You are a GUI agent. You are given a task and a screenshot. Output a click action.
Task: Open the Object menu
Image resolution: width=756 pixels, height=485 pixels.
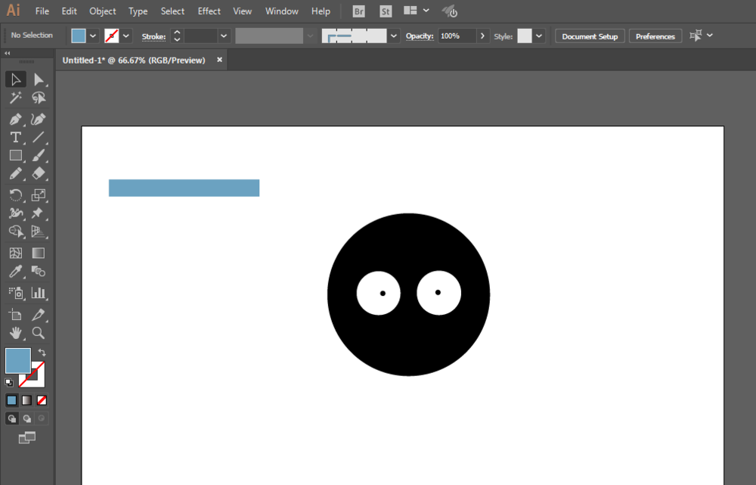[x=103, y=11]
